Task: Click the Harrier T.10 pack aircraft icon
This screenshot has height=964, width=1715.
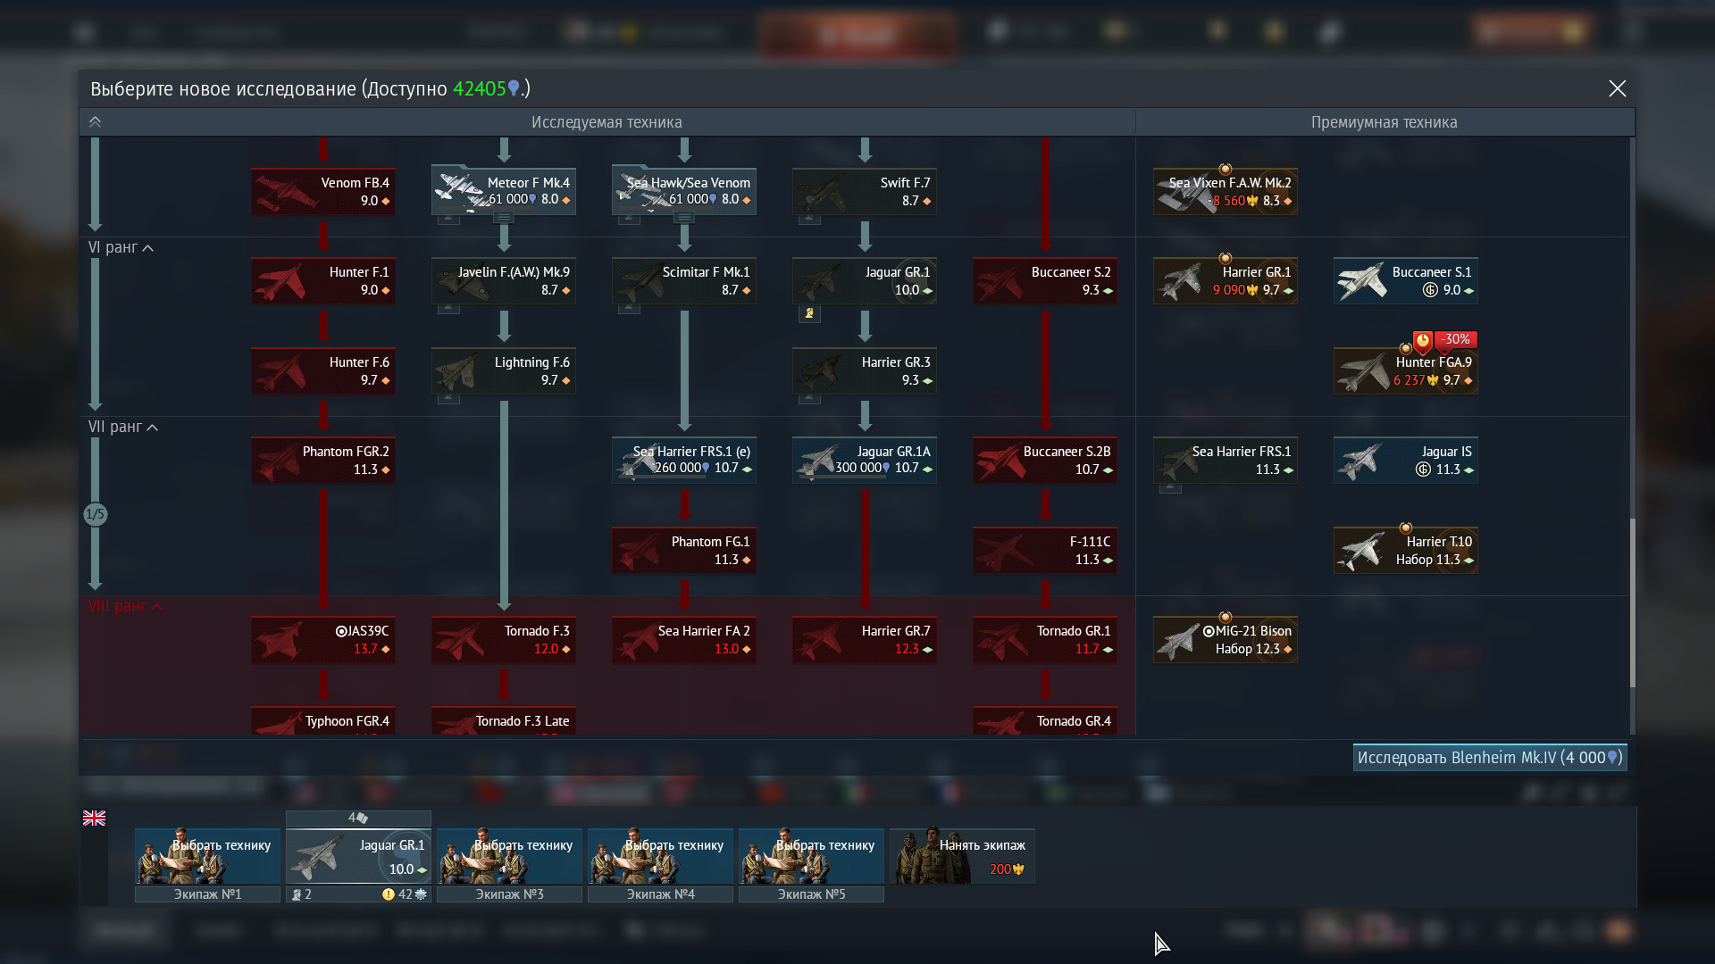Action: click(1406, 551)
